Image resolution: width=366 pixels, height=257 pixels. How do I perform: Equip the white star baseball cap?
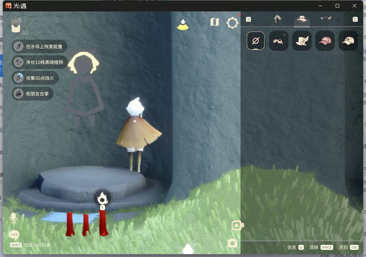pos(348,41)
